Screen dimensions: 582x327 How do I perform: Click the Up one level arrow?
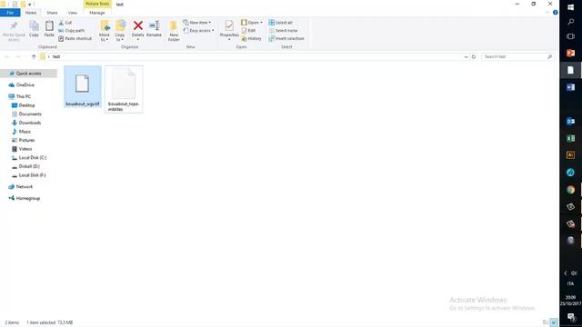point(34,56)
